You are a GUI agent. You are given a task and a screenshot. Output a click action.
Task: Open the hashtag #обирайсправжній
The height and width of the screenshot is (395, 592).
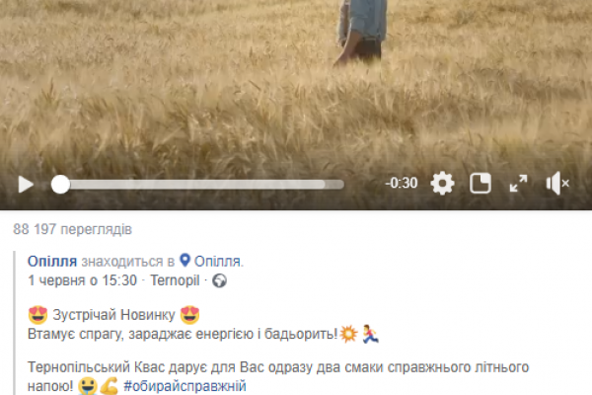[185, 386]
